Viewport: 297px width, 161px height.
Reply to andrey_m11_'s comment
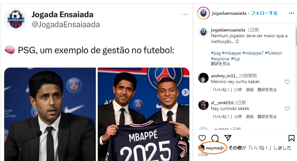coord(250,90)
